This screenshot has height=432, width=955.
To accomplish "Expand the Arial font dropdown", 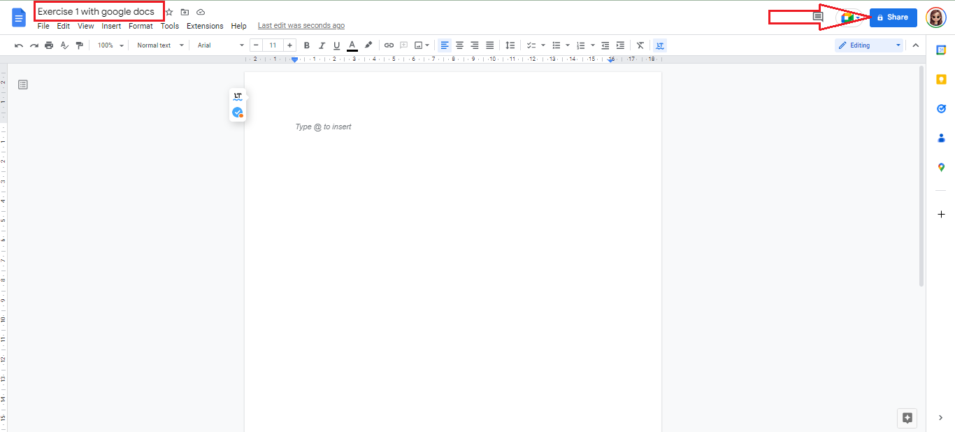I will (x=220, y=45).
